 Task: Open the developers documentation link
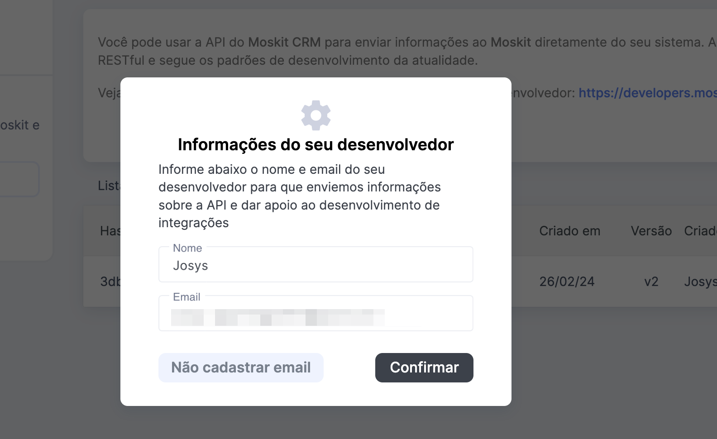click(647, 93)
